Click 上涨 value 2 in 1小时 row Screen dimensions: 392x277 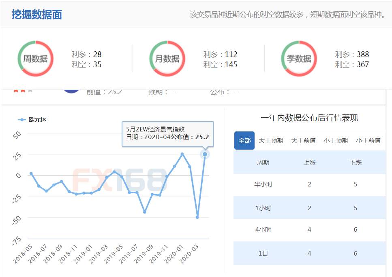click(x=309, y=208)
